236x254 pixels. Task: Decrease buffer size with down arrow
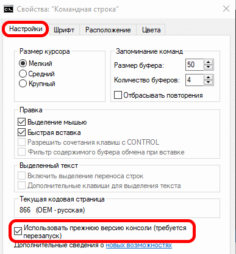pos(208,67)
